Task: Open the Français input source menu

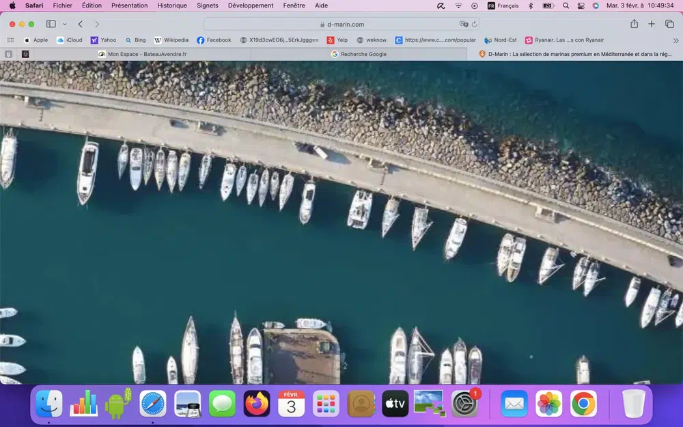Action: tap(502, 5)
